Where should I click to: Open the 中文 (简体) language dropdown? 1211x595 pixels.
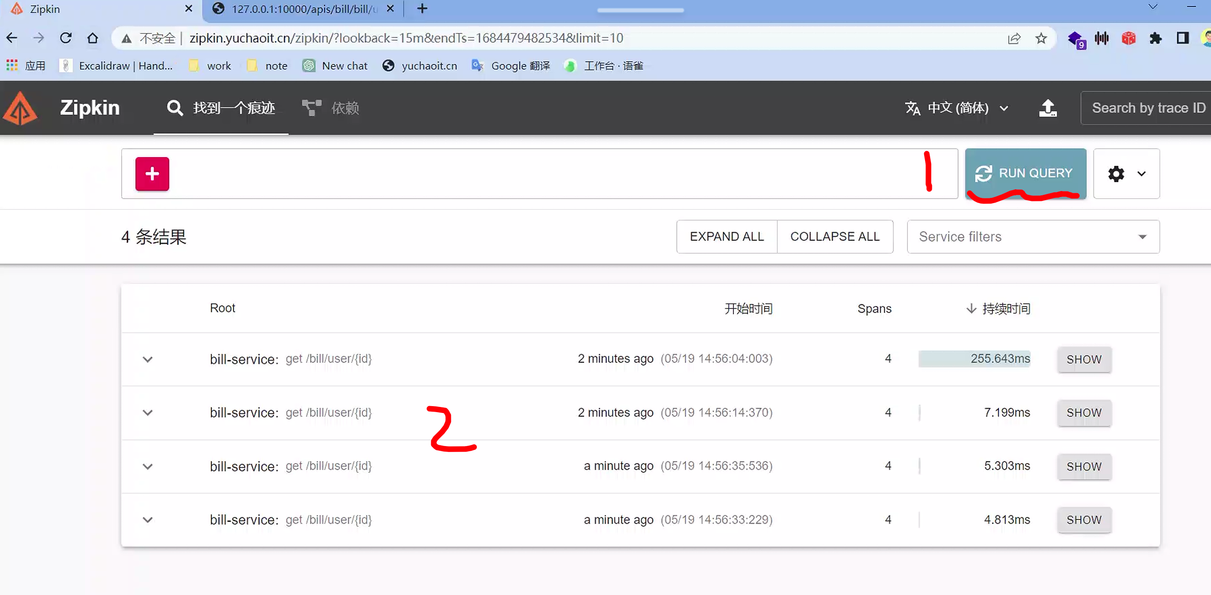tap(957, 108)
